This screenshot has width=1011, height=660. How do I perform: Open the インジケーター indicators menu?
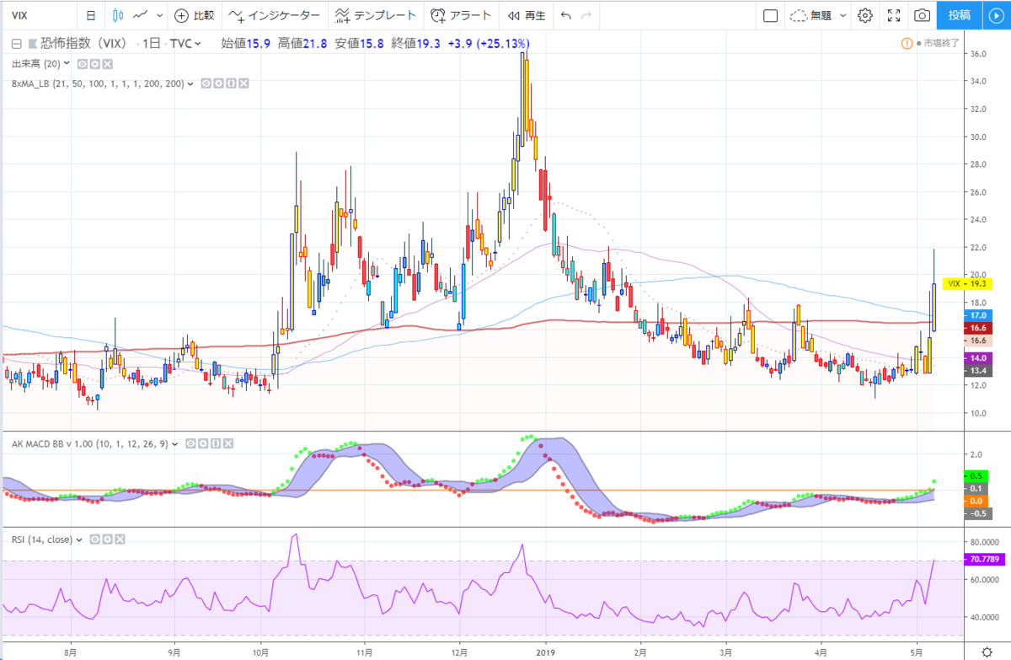coord(274,15)
